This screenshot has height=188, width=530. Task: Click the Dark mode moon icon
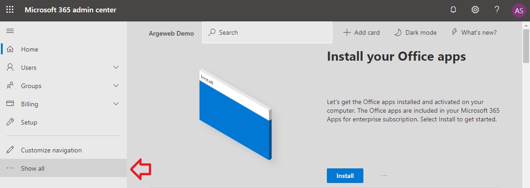coord(398,32)
